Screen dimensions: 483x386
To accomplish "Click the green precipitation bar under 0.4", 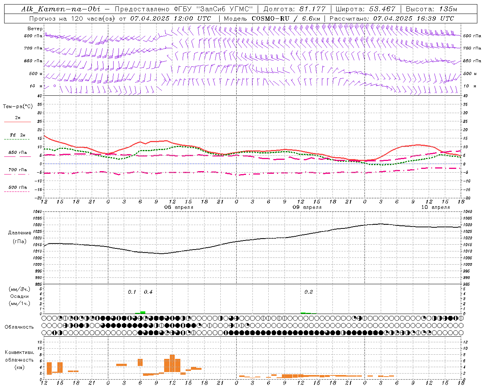I will 143,312.
